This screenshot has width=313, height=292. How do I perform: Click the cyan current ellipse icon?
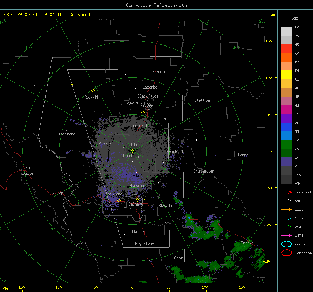click(287, 244)
